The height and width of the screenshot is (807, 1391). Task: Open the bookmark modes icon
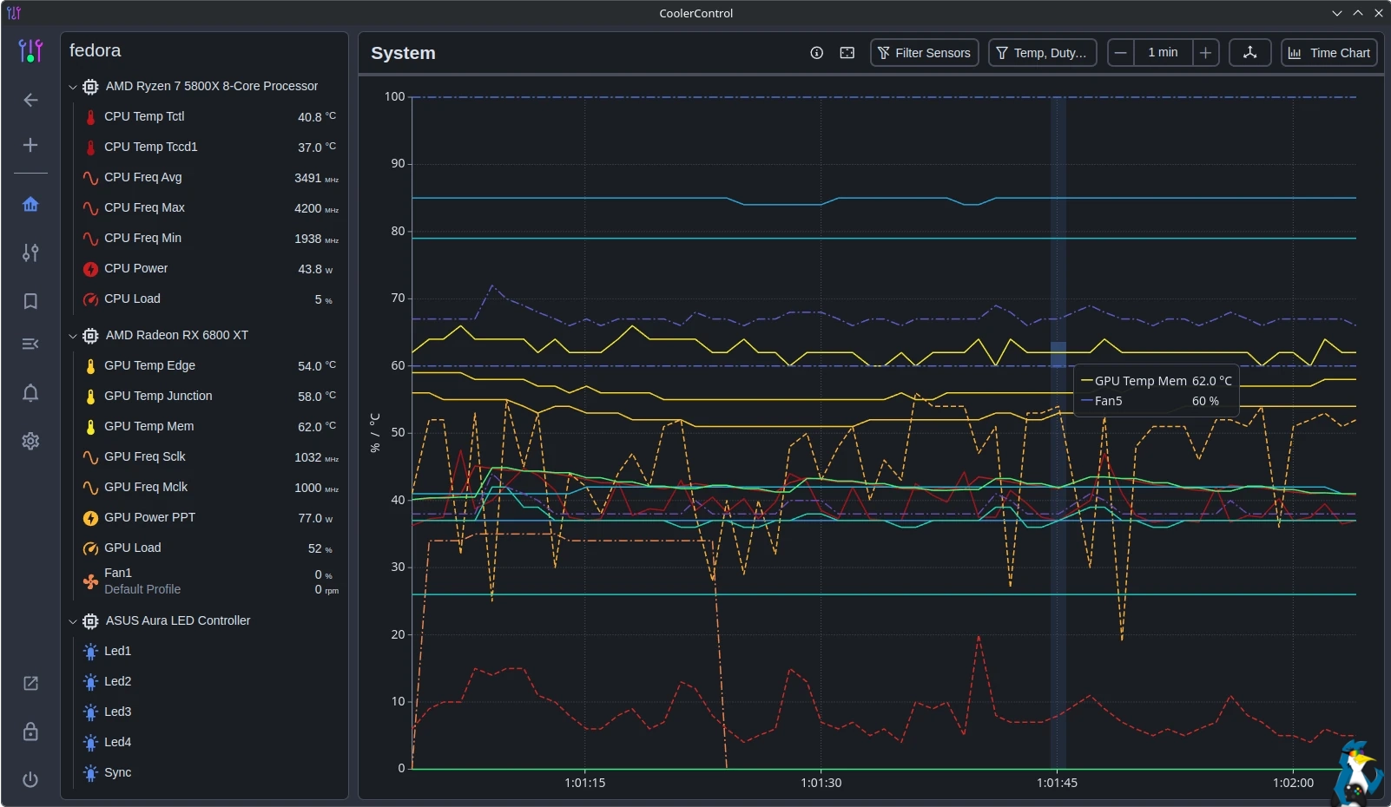(30, 301)
